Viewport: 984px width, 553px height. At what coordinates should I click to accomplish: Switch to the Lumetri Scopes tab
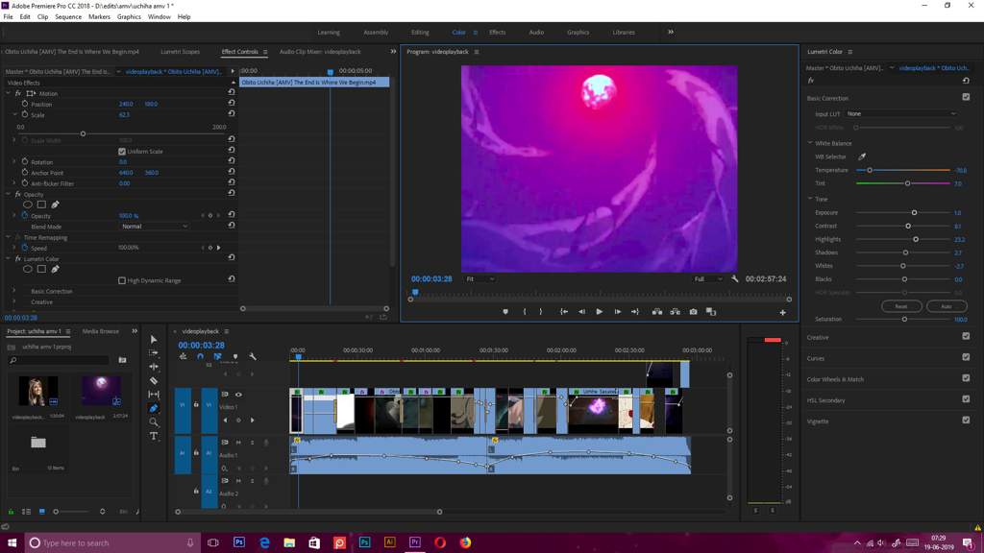(180, 52)
